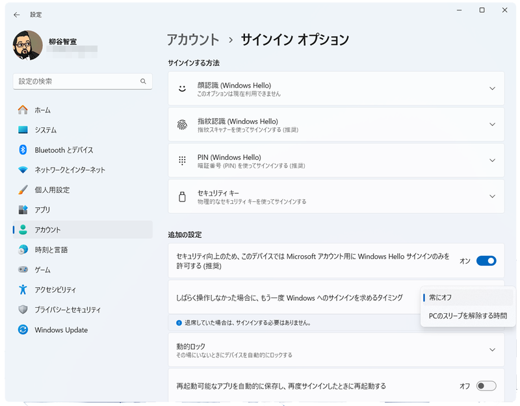Image resolution: width=520 pixels, height=406 pixels.
Task: Expand the PIN (Windows Hello) option
Action: 492,160
